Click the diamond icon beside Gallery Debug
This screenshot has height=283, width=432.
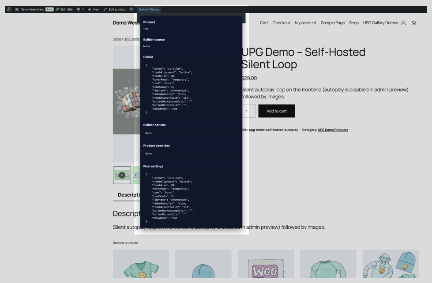131,9
